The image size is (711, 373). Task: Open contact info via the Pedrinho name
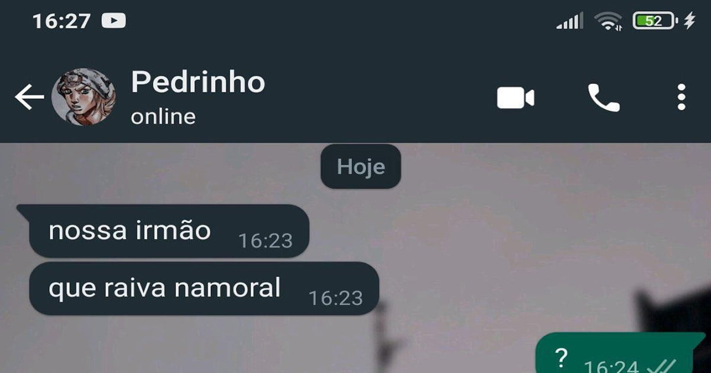[x=198, y=82]
